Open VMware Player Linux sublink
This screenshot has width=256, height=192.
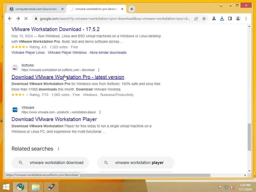point(28,52)
